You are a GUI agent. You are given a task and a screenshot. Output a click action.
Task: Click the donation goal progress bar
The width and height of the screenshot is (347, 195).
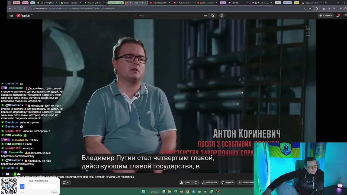point(38,186)
